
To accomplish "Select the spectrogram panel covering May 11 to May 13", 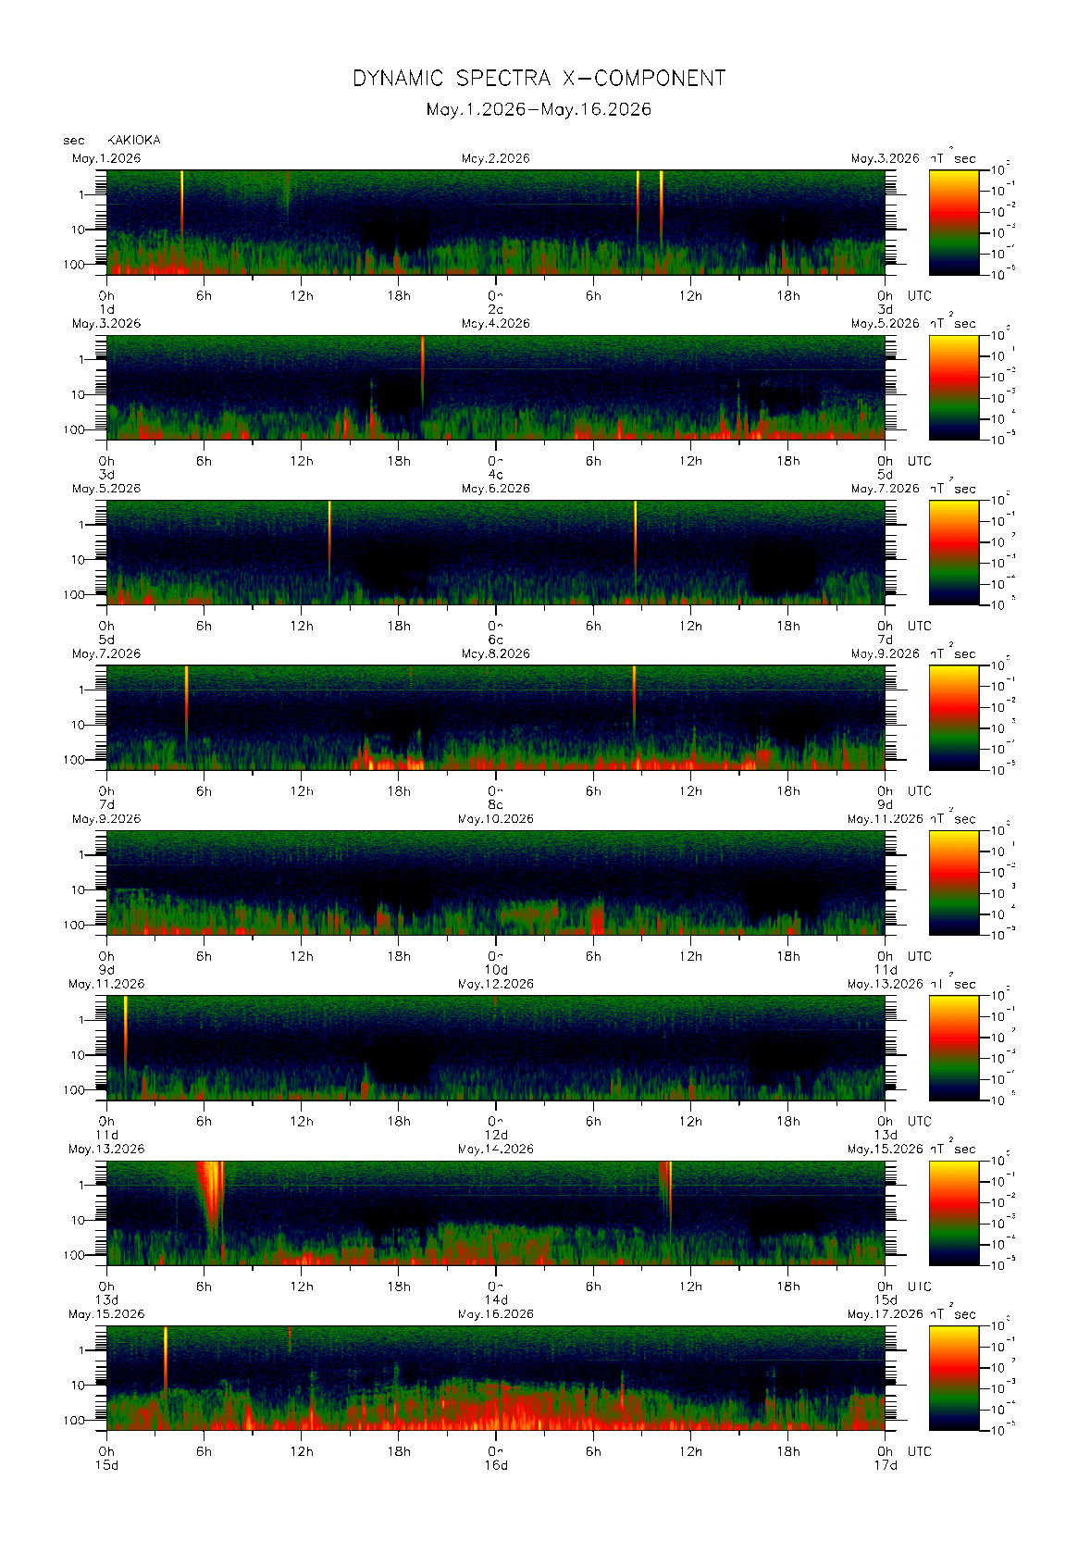I will click(496, 1048).
